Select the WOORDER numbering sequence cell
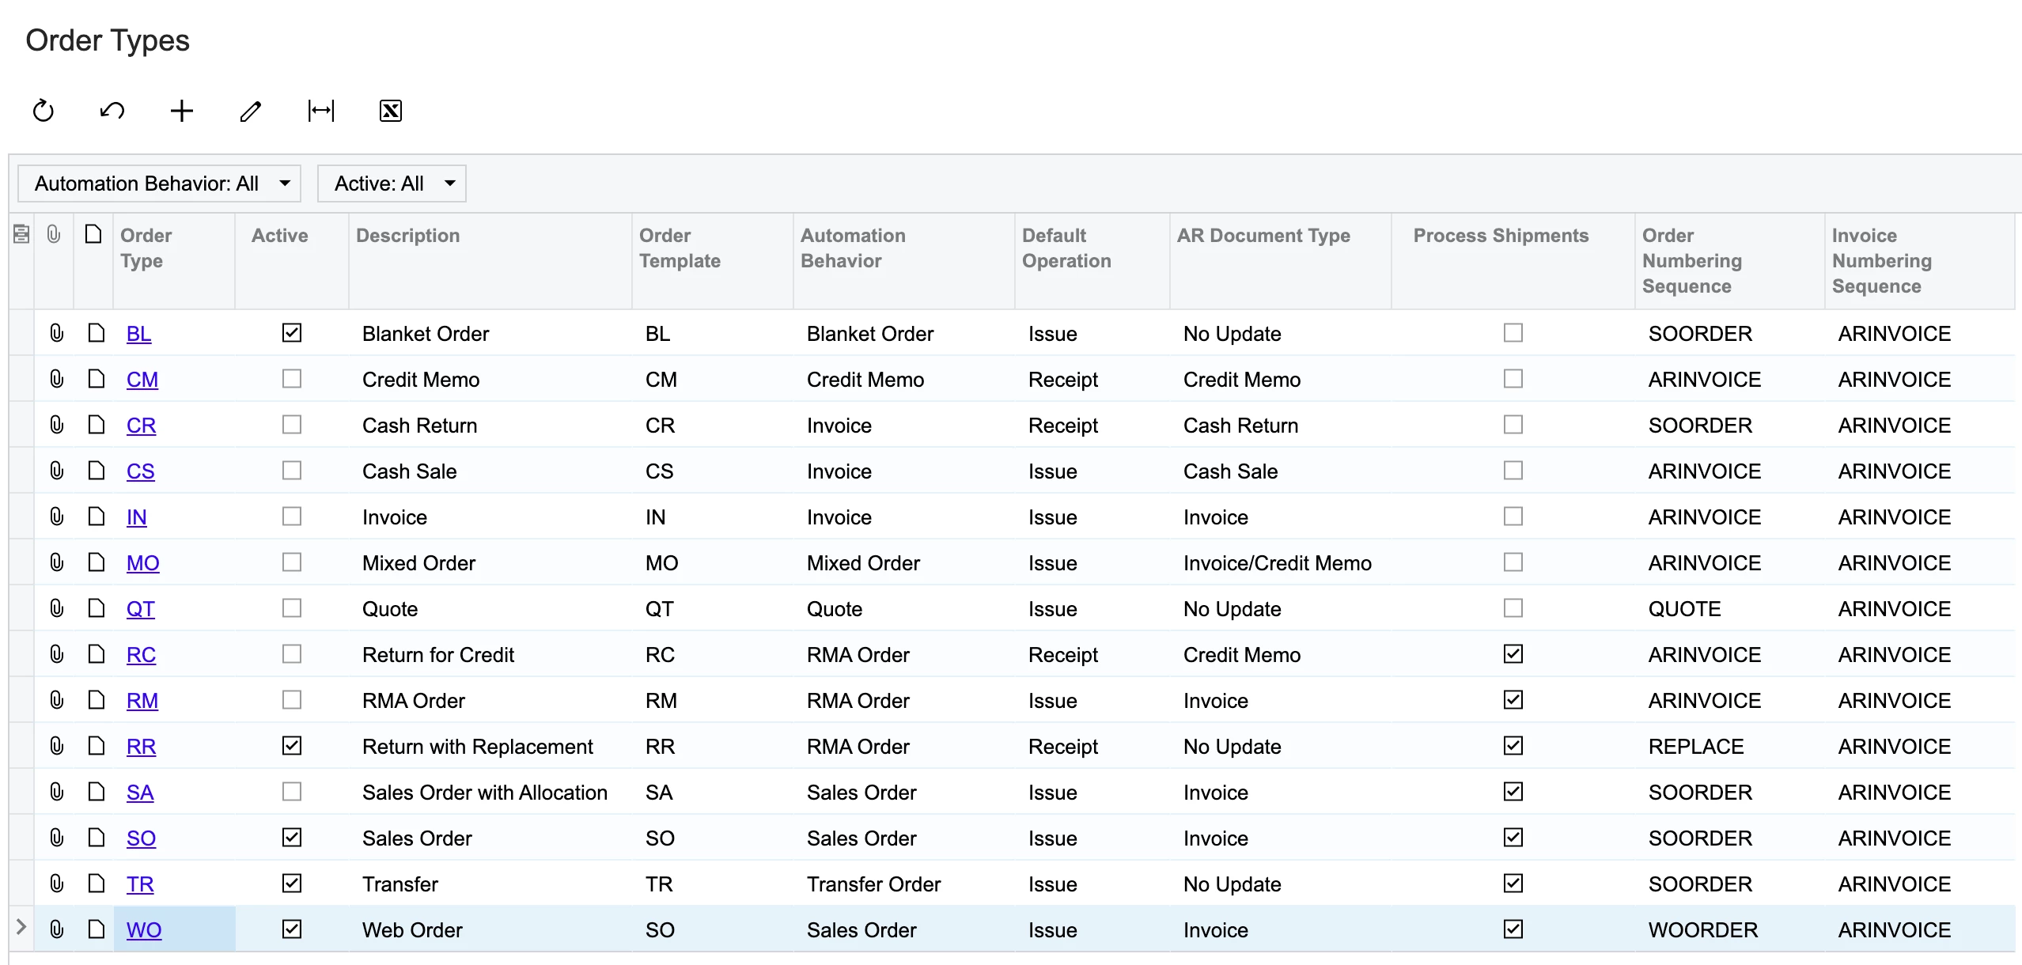Viewport: 2022px width, 965px height. tap(1702, 930)
